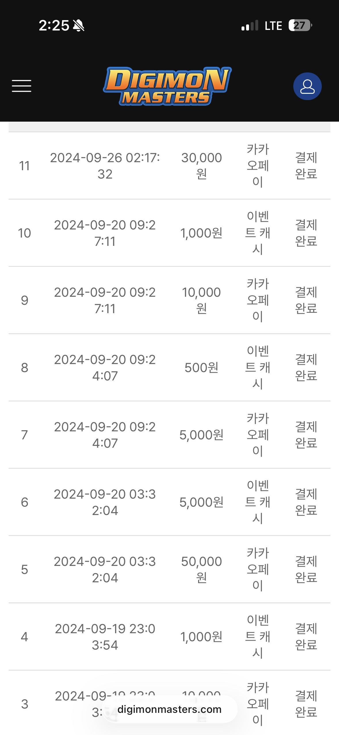The height and width of the screenshot is (735, 339).
Task: Open the user profile icon
Action: 307,86
